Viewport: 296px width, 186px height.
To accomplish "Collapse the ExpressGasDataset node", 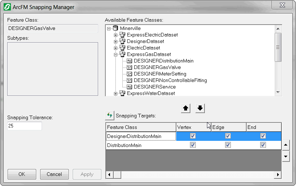I will click(x=115, y=55).
